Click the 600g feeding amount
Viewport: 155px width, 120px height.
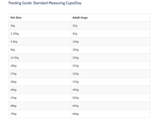pyautogui.click(x=76, y=106)
